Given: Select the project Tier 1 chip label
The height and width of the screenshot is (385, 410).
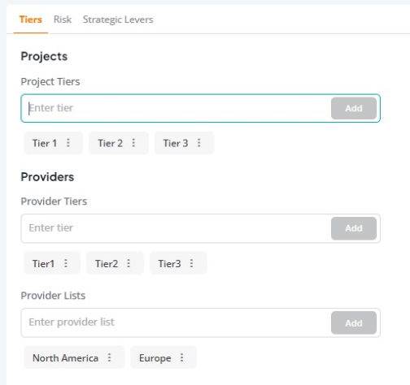Looking at the screenshot, I should coord(45,143).
